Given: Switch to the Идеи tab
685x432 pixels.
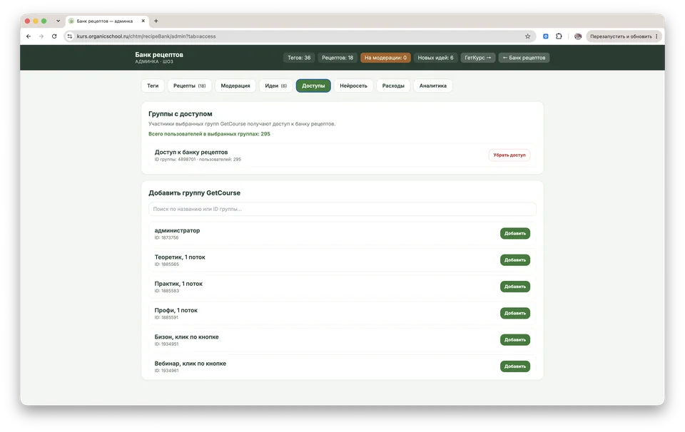Looking at the screenshot, I should pos(275,86).
